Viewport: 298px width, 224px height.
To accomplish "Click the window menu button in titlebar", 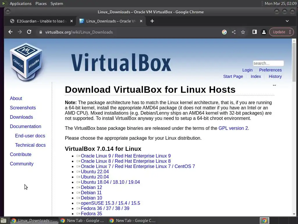I will 8,12.
